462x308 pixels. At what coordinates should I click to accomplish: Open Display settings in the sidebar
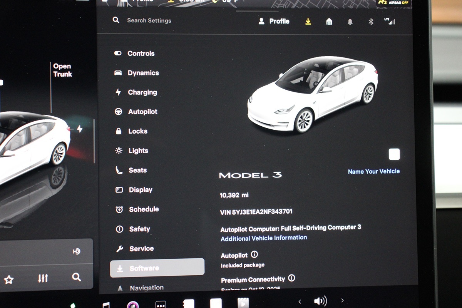(140, 190)
